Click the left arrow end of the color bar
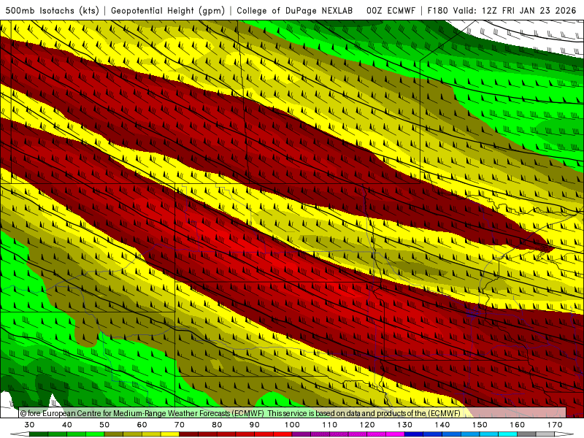Image resolution: width=584 pixels, height=438 pixels. 20,434
